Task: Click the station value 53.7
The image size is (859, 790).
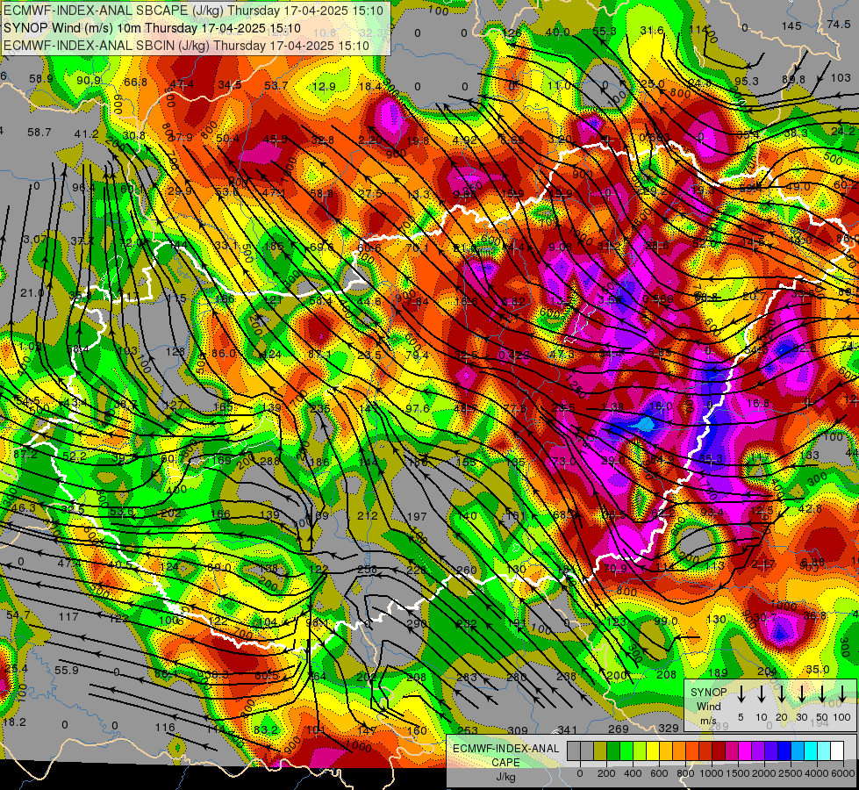Action: pyautogui.click(x=276, y=85)
